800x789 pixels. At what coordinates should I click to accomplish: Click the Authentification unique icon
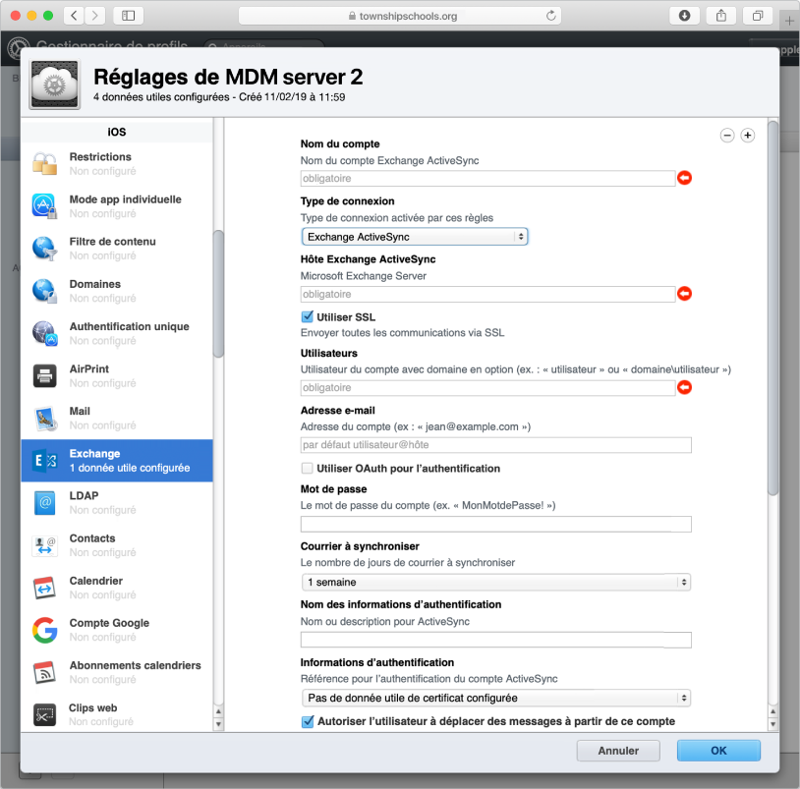(45, 333)
